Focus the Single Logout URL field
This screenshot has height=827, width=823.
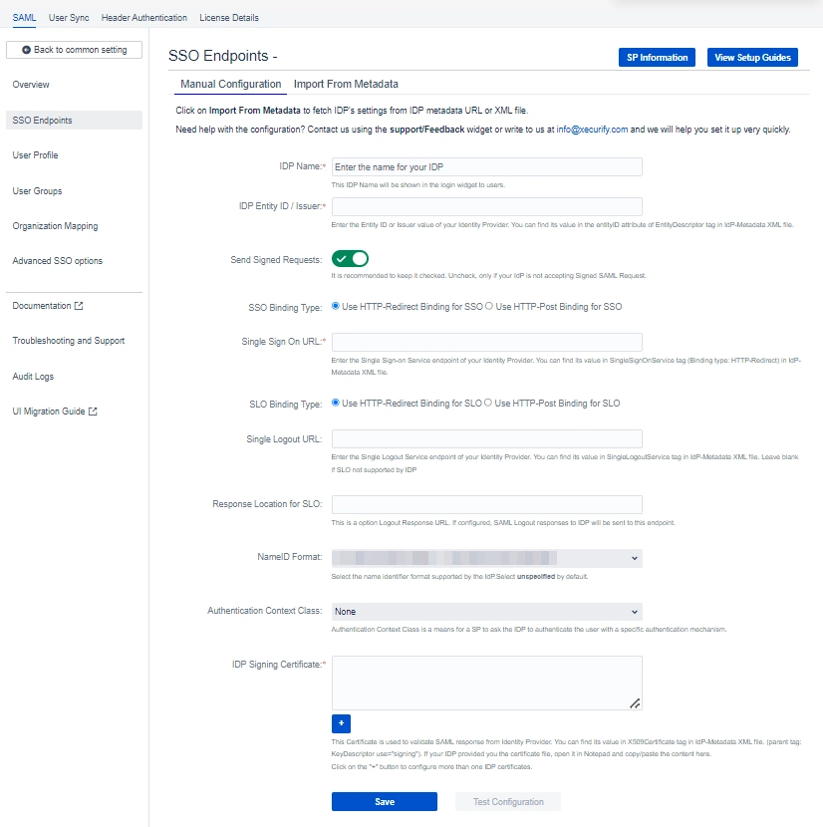486,438
